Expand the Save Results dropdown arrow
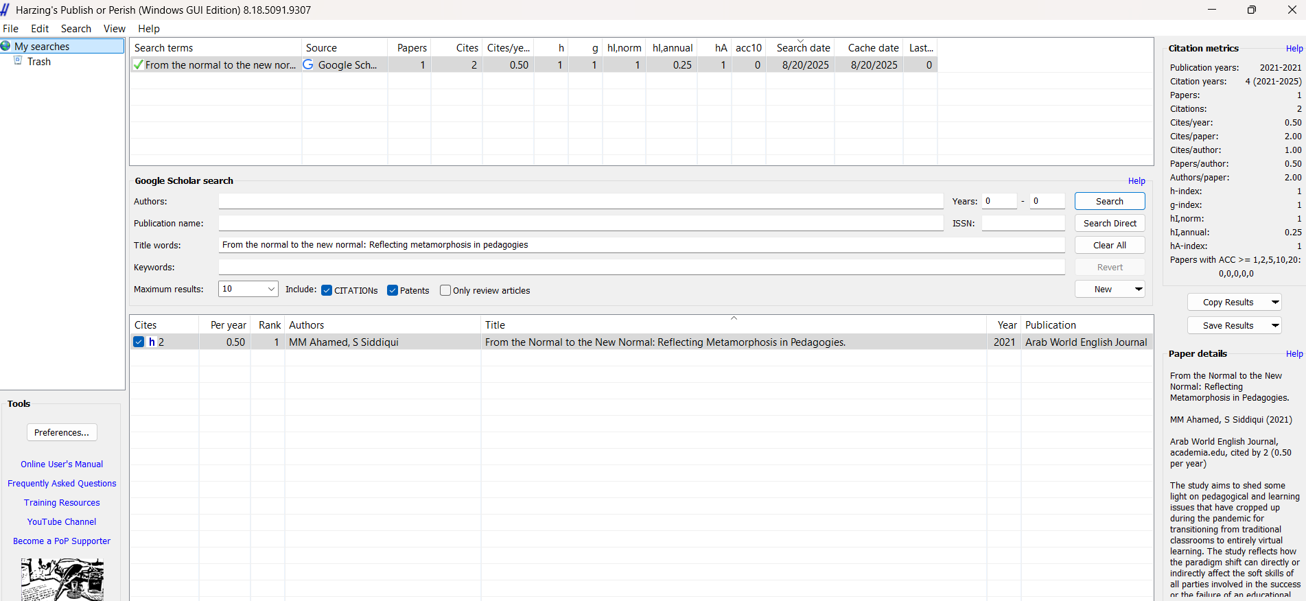This screenshot has width=1306, height=601. [x=1274, y=325]
